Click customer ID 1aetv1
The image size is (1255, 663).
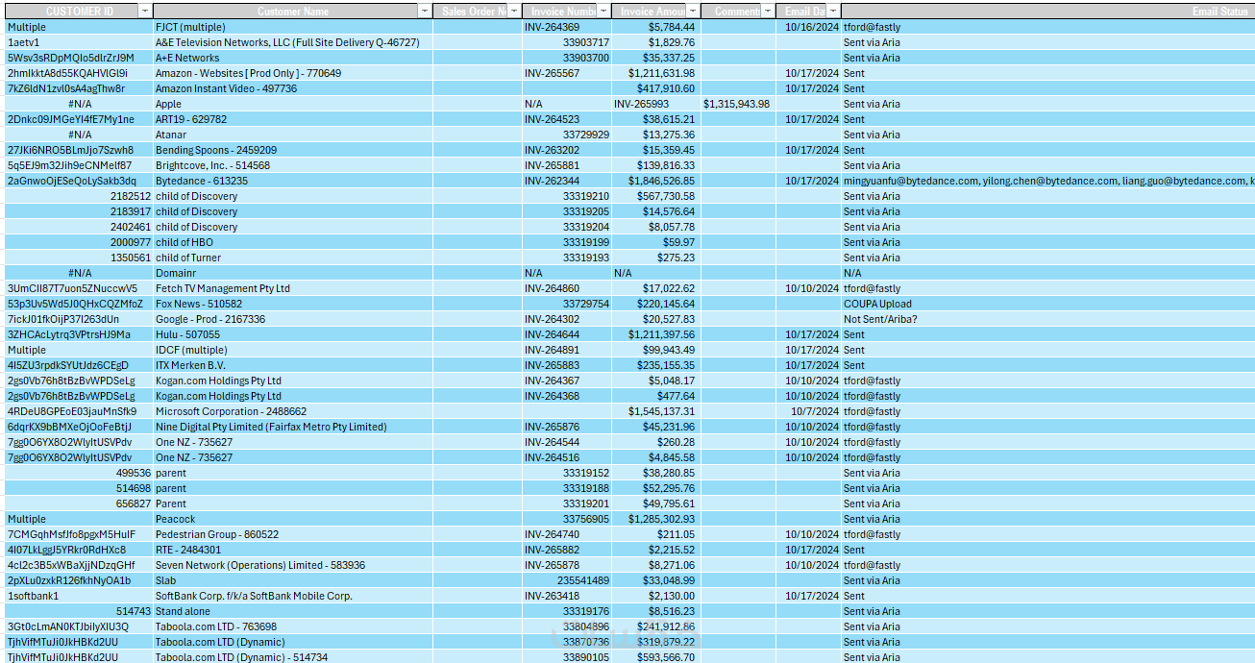(79, 42)
